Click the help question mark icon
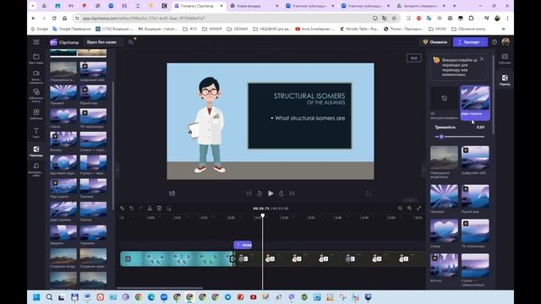Screen dimensions: 541x304 tap(495, 42)
